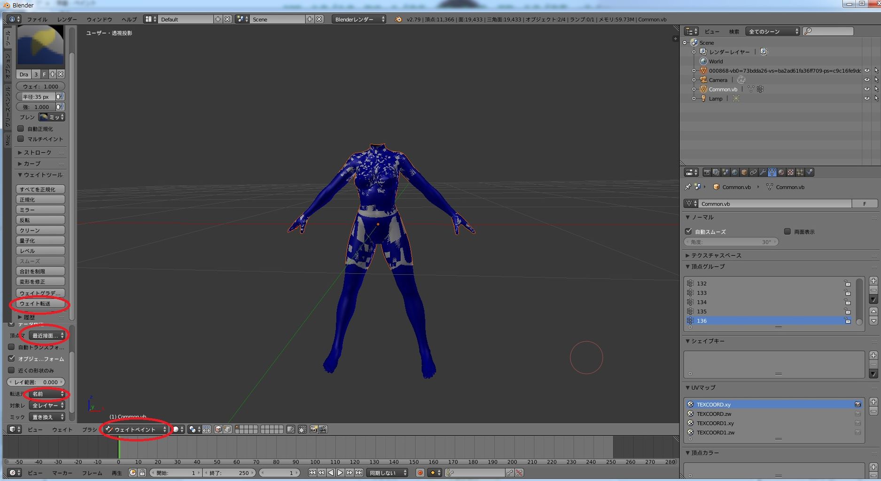The image size is (881, 481).
Task: Pin the properties editor context
Action: point(688,187)
